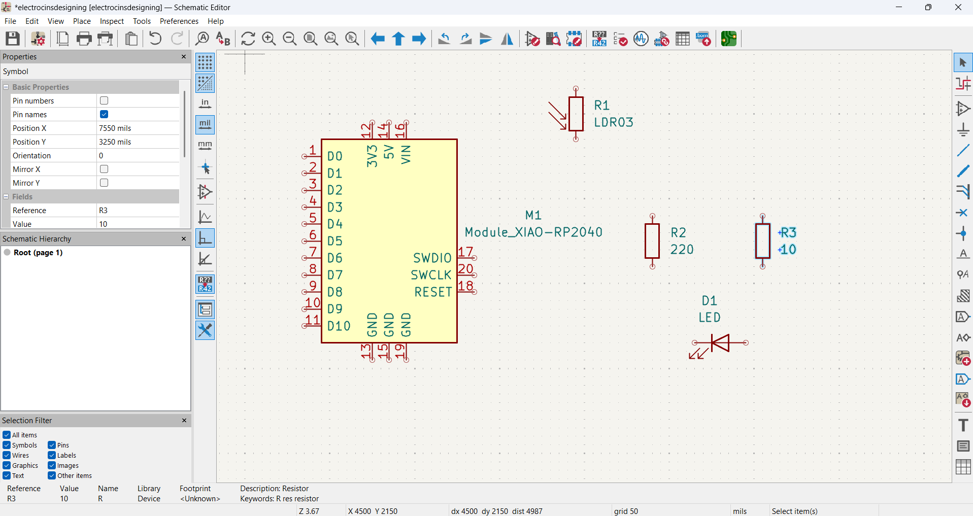The height and width of the screenshot is (516, 973).
Task: Enable the Mirror Y checkbox
Action: pyautogui.click(x=104, y=183)
